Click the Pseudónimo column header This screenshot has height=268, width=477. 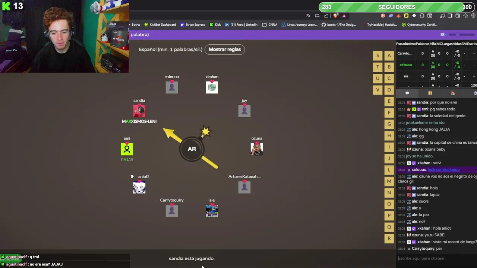[405, 44]
